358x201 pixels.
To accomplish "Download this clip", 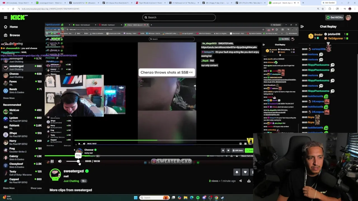I will pyautogui.click(x=249, y=181).
